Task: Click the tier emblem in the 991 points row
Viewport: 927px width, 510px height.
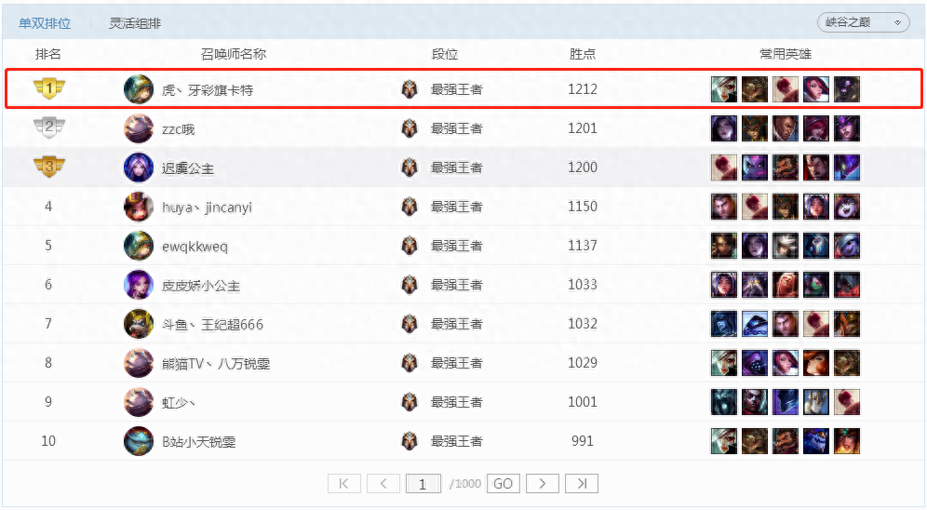Action: [x=410, y=440]
